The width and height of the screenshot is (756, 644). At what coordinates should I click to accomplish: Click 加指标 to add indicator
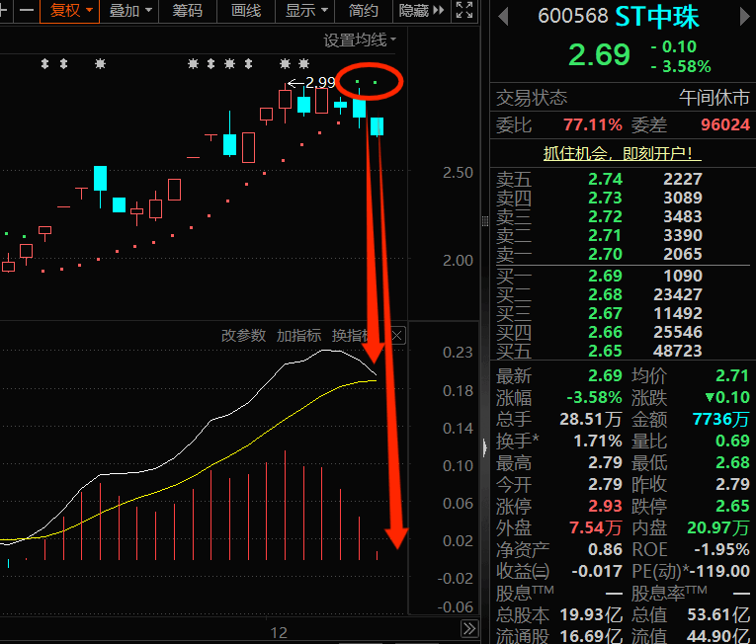[298, 336]
